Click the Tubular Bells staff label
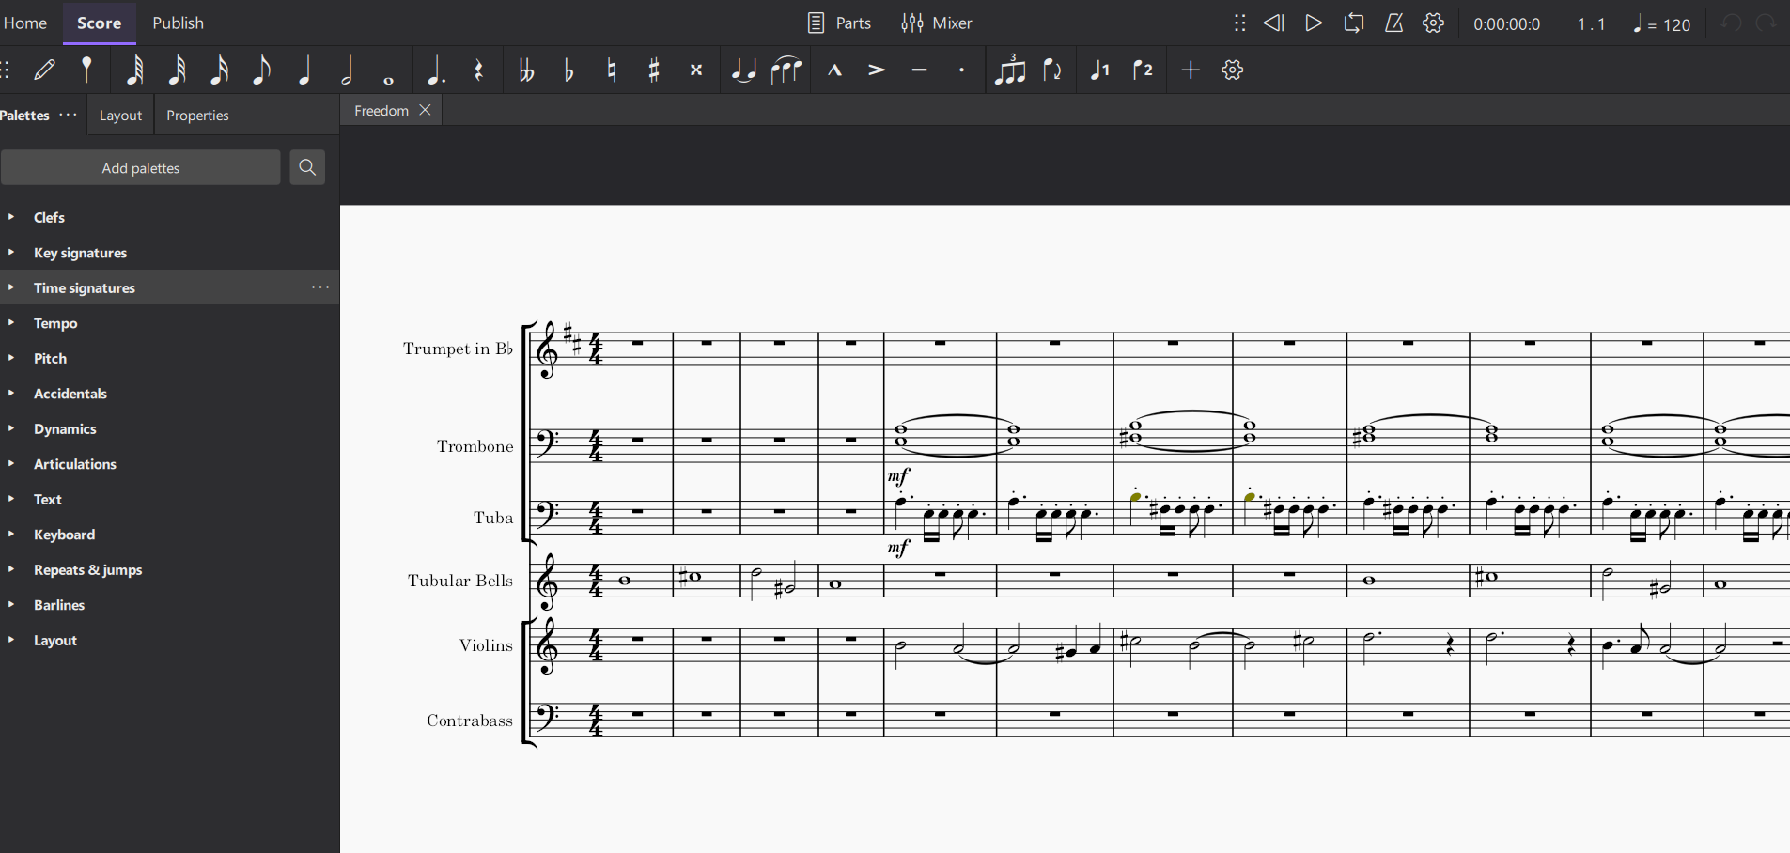The image size is (1790, 853). tap(460, 581)
